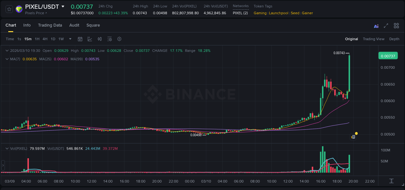Open the chart style line icon
Viewport: 405px width, 190px height.
[90, 39]
